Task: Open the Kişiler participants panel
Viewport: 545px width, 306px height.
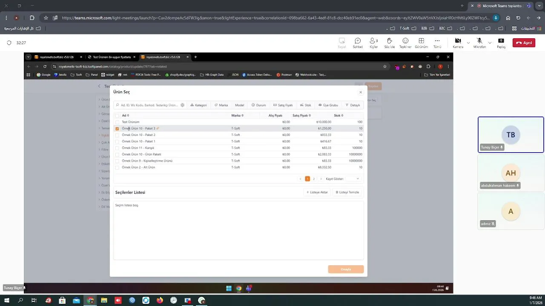Action: click(373, 43)
